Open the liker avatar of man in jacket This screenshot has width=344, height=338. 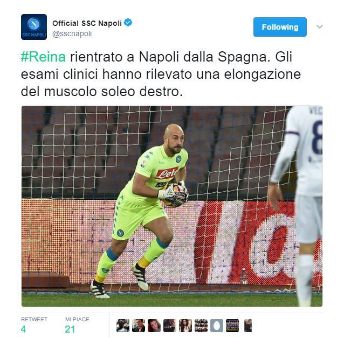pos(139,326)
